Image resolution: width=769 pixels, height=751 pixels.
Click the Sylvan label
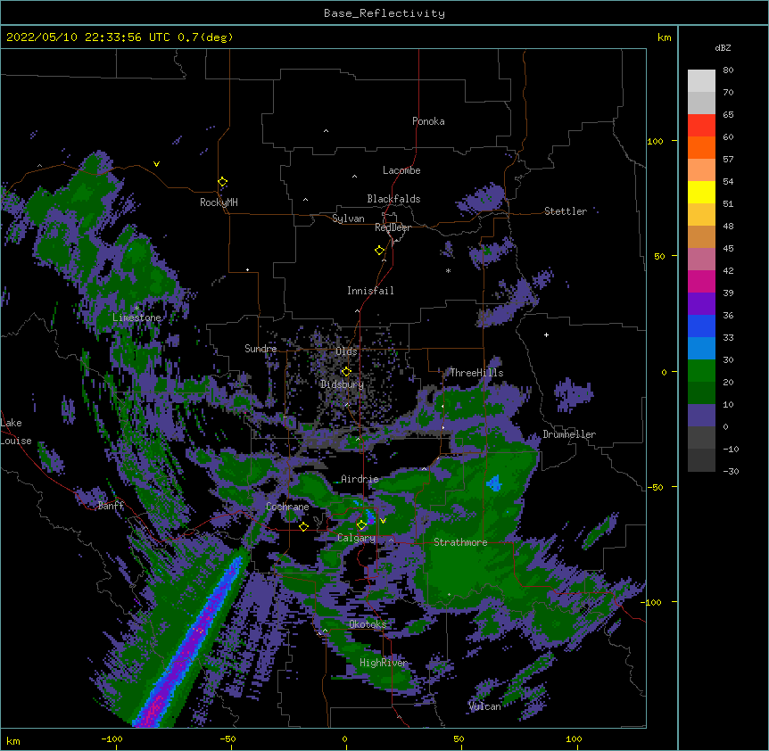click(x=348, y=219)
